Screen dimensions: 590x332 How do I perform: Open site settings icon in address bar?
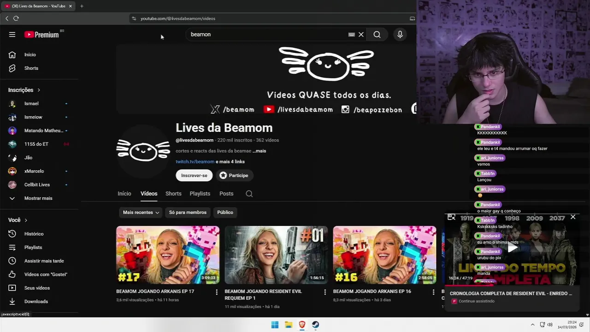[134, 18]
